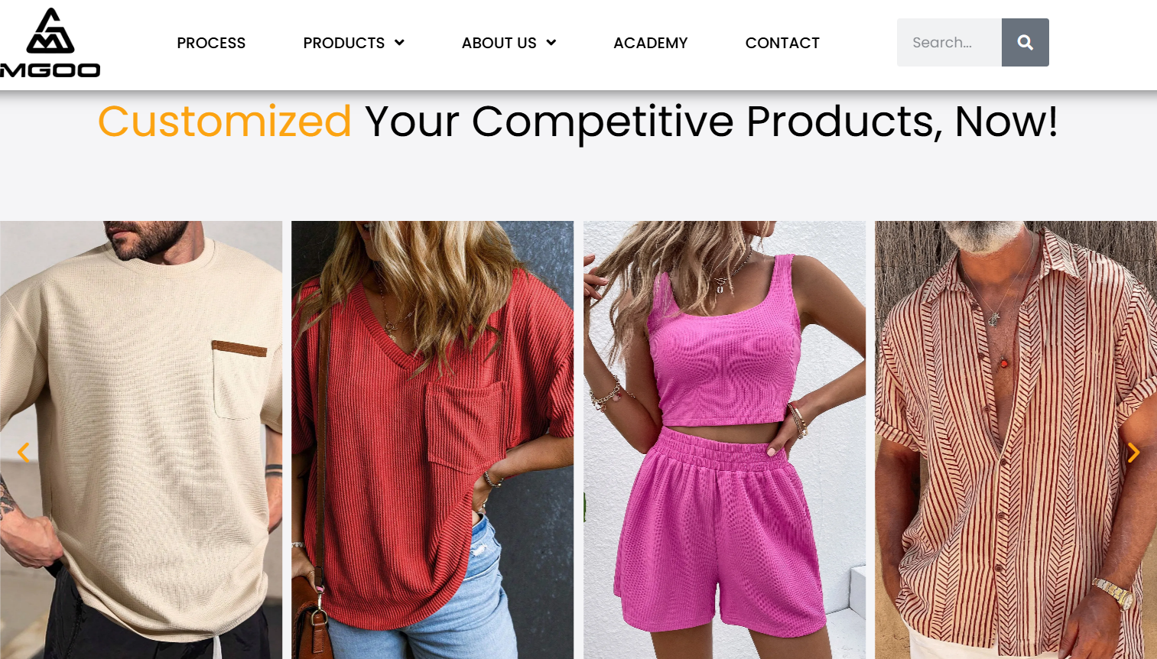Select the red V-neck knit top image
1157x659 pixels.
click(432, 440)
